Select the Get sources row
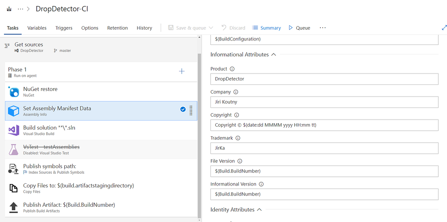Screen dimensions: 447x222 pos(99,47)
